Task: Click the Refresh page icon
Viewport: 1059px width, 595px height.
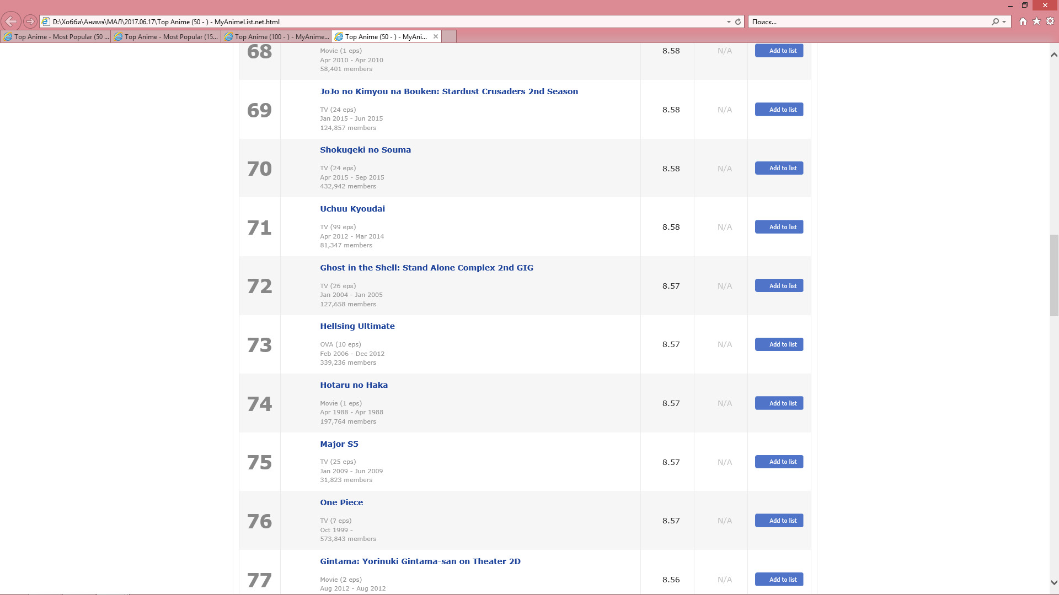Action: pyautogui.click(x=738, y=21)
